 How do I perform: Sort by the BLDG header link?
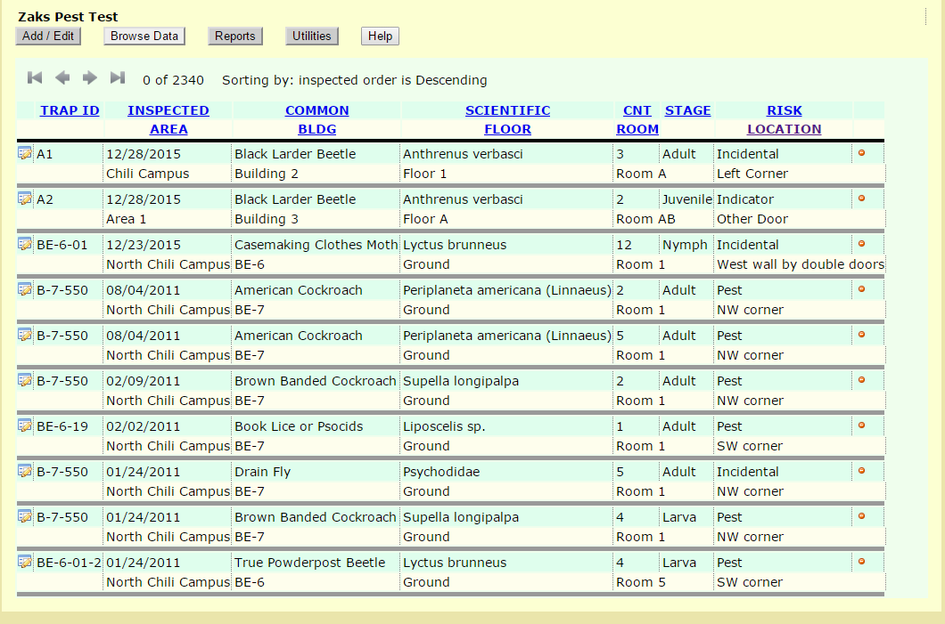[317, 129]
